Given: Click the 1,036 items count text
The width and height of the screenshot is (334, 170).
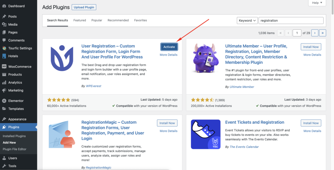Looking at the screenshot, I should click(266, 33).
